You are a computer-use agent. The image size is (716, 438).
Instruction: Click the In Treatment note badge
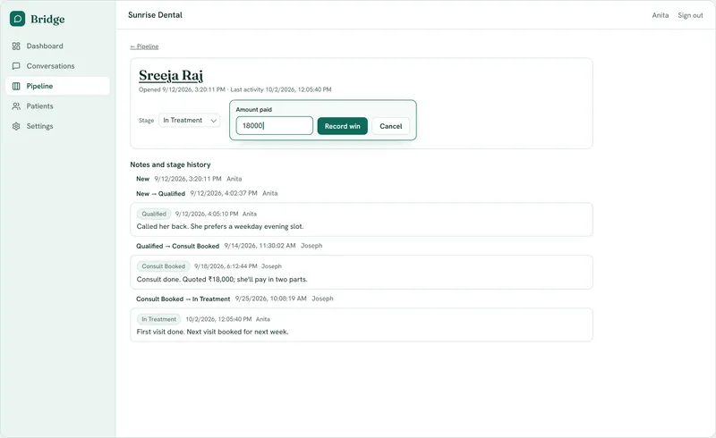[x=159, y=319]
